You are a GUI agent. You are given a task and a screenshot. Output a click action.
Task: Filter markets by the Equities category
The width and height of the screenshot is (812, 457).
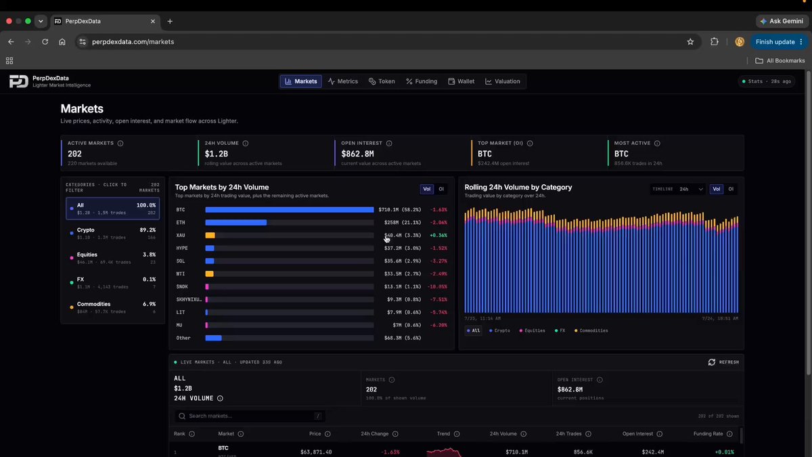[x=113, y=258]
